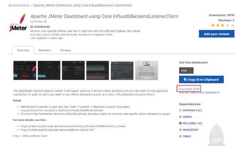Open author Philippe M. profile link
The height and width of the screenshot is (146, 240).
click(40, 22)
